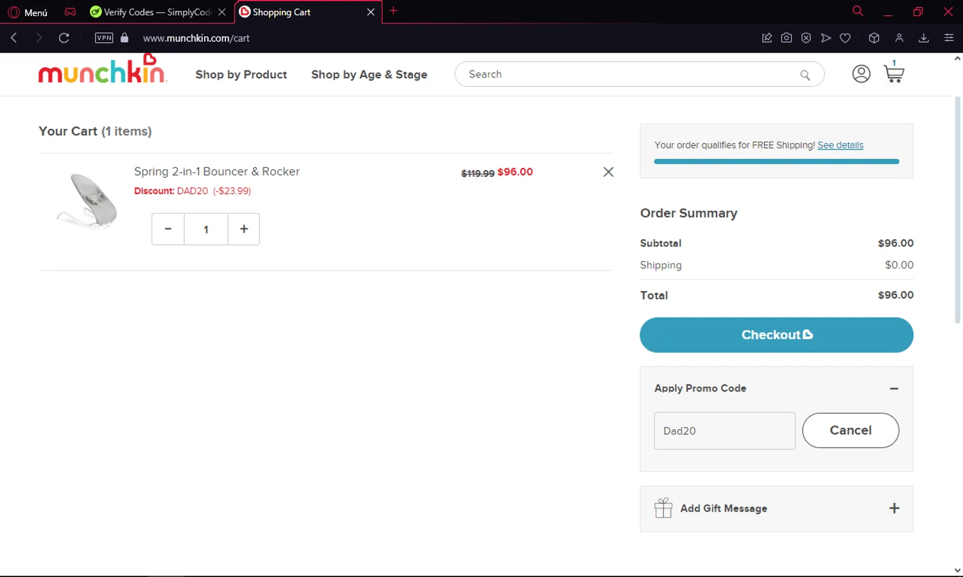Open a new tab with plus icon
This screenshot has width=963, height=577.
coord(394,11)
